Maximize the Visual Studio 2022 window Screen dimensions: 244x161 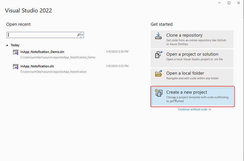coord(229,3)
